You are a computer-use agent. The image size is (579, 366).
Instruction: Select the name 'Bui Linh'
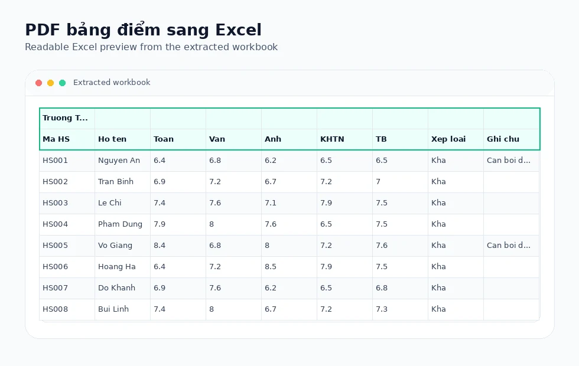[113, 309]
